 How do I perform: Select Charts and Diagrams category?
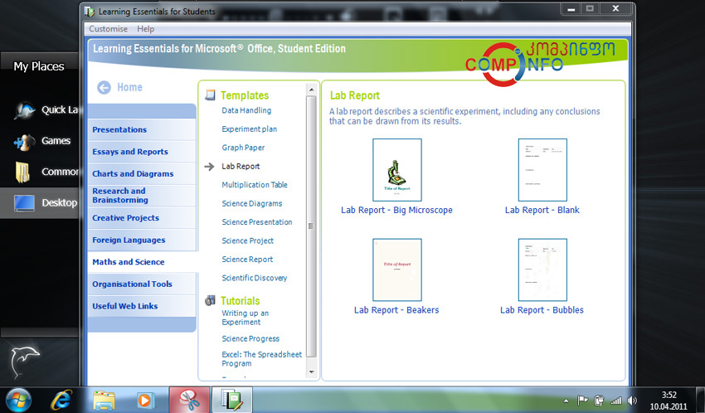(x=142, y=173)
